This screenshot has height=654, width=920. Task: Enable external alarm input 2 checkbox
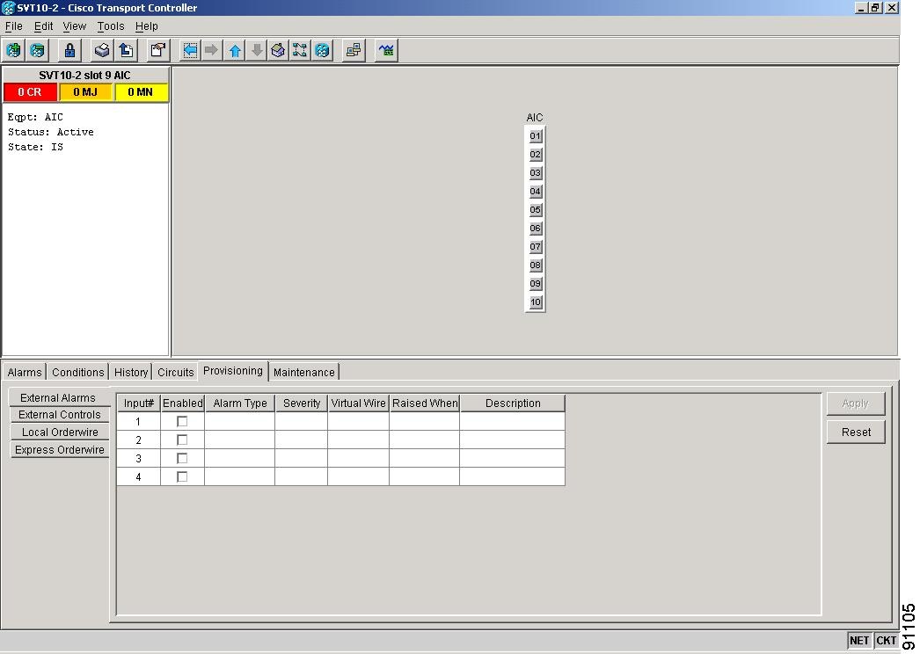[182, 440]
